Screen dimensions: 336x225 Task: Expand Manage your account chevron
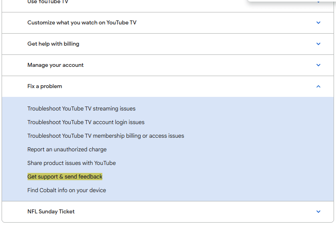click(x=318, y=65)
